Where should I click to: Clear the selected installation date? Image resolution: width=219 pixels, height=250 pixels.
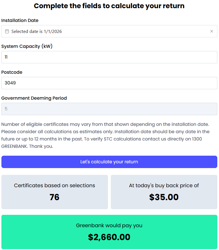pos(212,32)
